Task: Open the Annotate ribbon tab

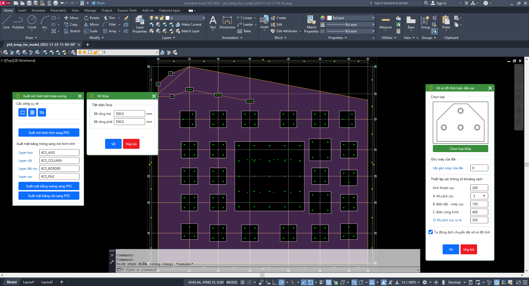Action: point(38,10)
